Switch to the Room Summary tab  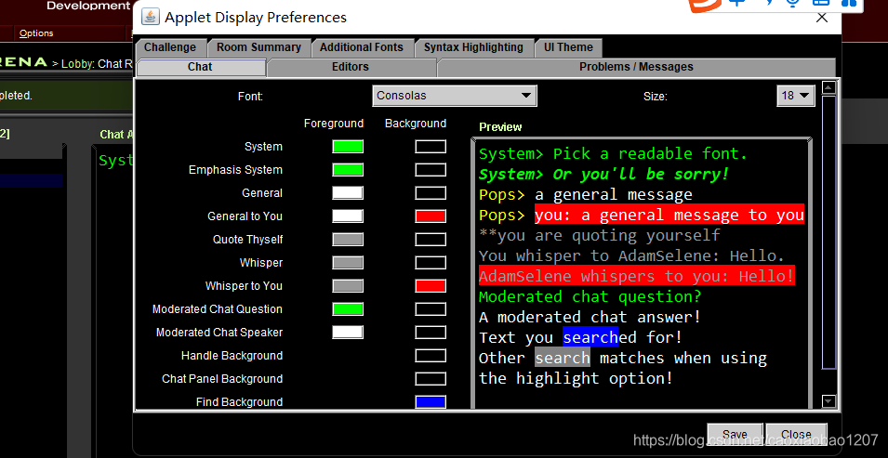[x=258, y=47]
